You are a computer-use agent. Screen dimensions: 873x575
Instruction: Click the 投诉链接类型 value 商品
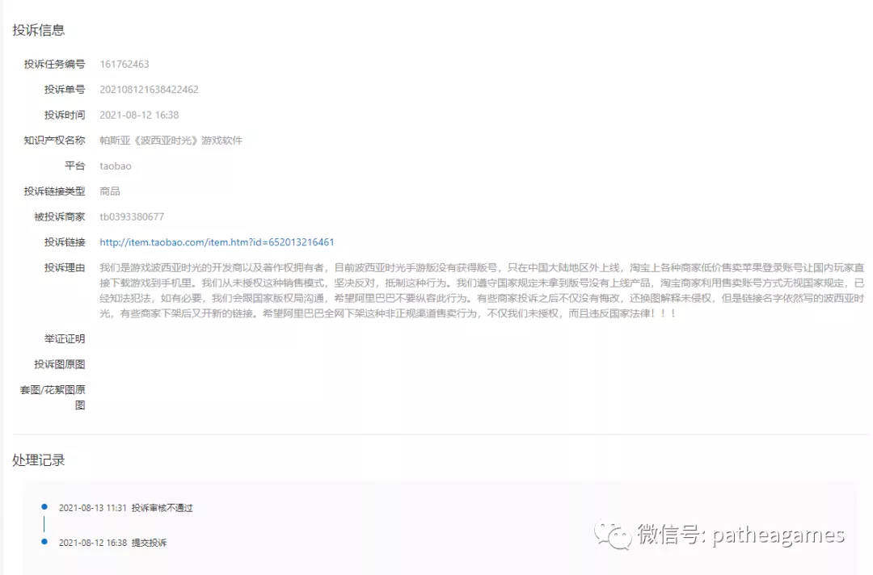pyautogui.click(x=110, y=191)
